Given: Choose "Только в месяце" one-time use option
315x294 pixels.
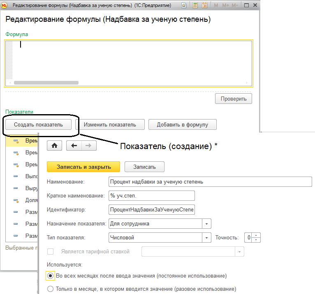Looking at the screenshot, I should click(51, 289).
